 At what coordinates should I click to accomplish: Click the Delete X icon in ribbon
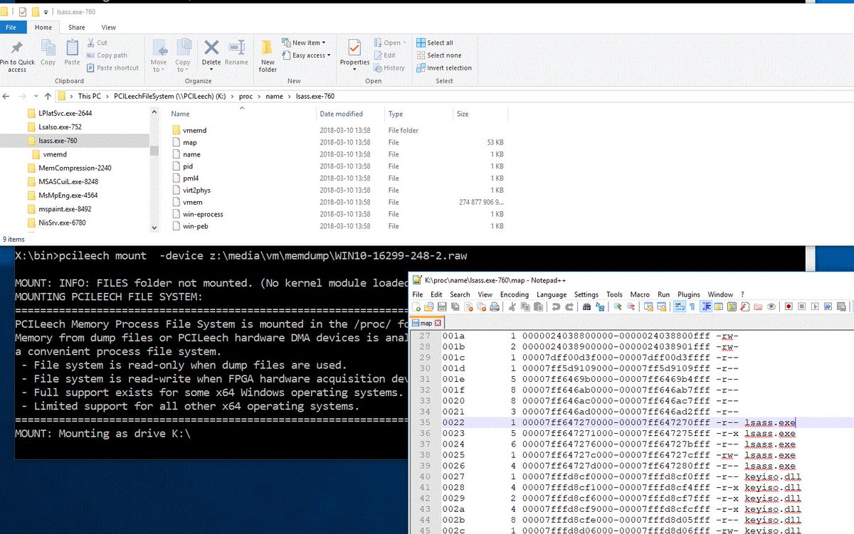pos(211,48)
